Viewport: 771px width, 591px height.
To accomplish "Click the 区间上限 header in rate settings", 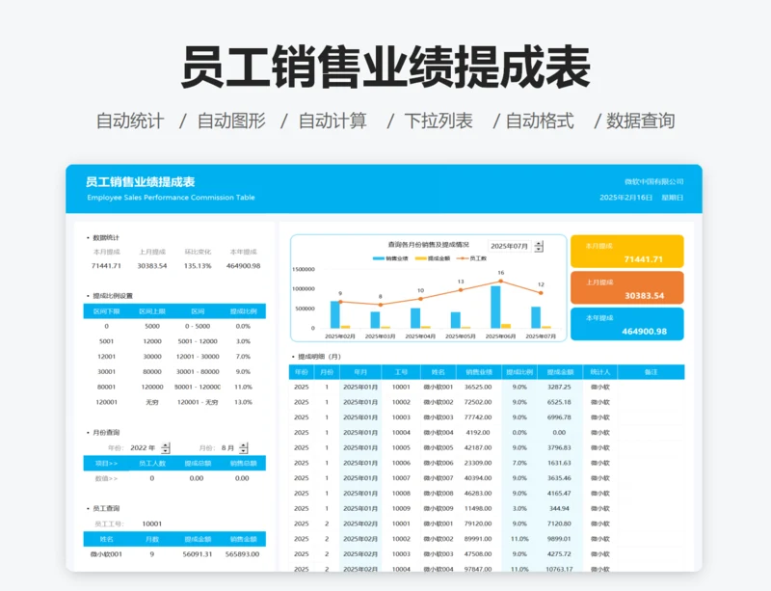I will (152, 311).
